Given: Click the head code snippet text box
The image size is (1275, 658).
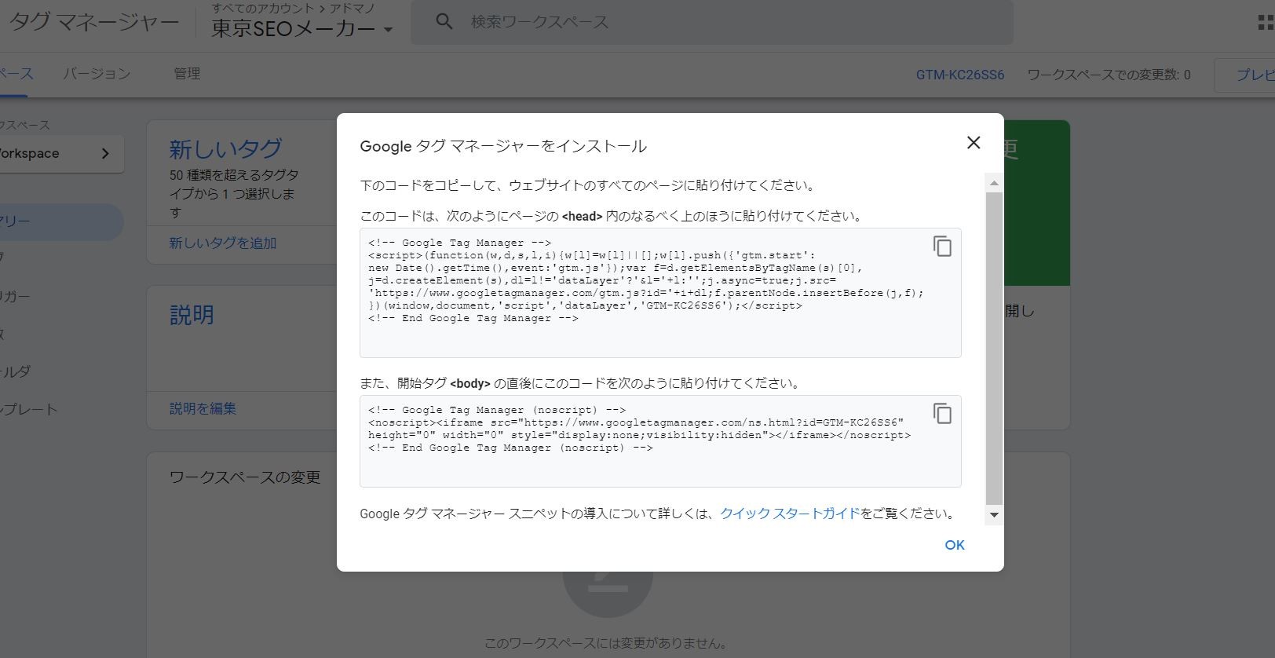Looking at the screenshot, I should [x=660, y=293].
